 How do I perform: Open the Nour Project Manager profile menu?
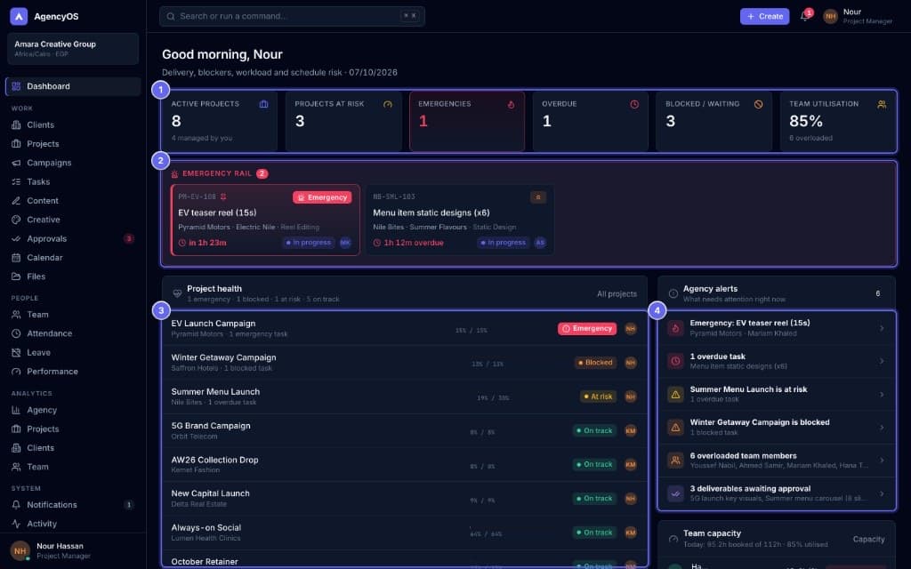coord(859,16)
